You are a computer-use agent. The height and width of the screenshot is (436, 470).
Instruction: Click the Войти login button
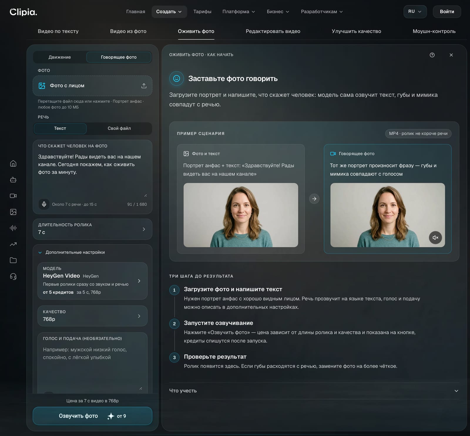pos(447,12)
